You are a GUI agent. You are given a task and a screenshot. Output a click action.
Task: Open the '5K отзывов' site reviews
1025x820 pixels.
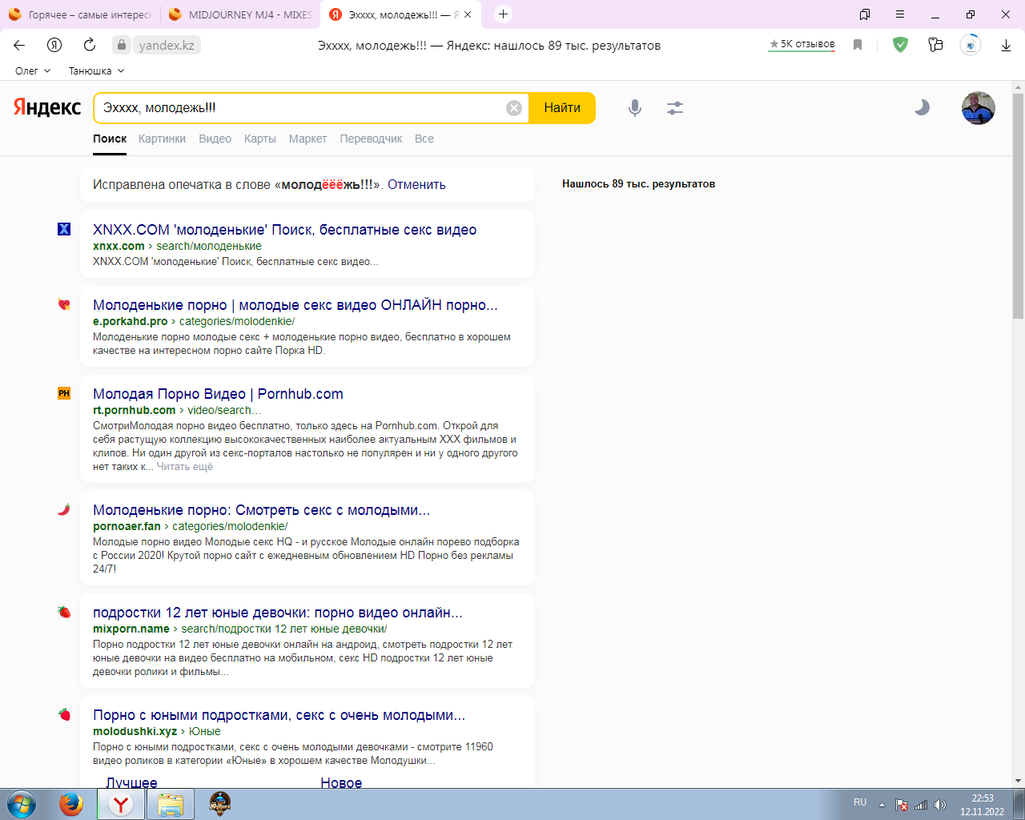(x=802, y=44)
